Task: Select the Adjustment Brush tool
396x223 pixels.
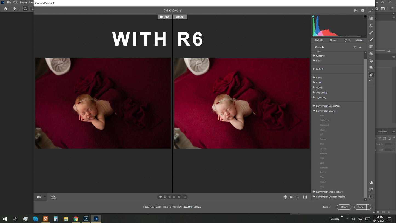Action: [x=371, y=40]
